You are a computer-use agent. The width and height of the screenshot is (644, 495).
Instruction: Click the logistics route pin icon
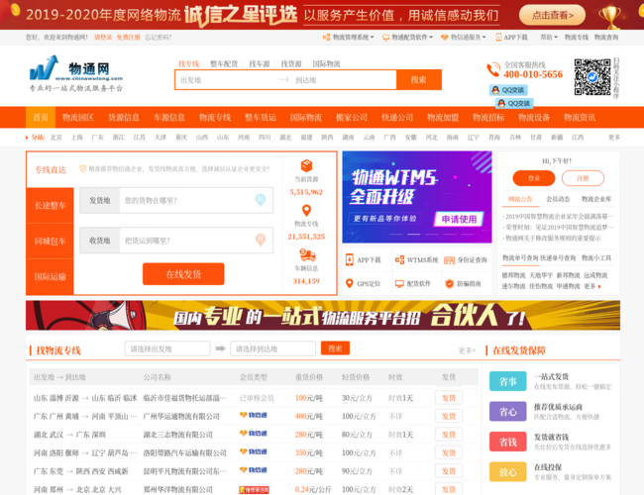(x=306, y=211)
